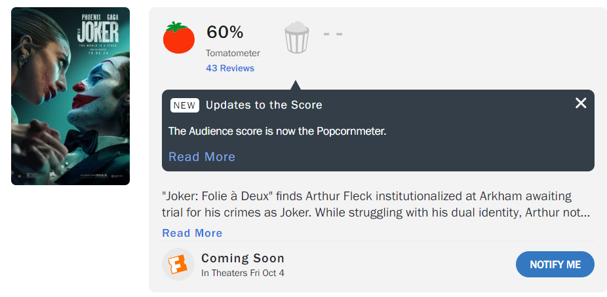Click the popup's pointer arrow triangle
The image size is (607, 297).
(295, 85)
